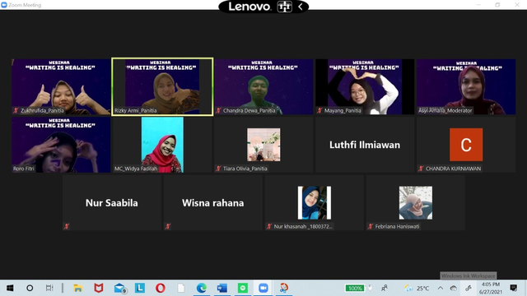Click the Rizky Armi_Panitia name label
This screenshot has width=527, height=296.
pos(135,110)
